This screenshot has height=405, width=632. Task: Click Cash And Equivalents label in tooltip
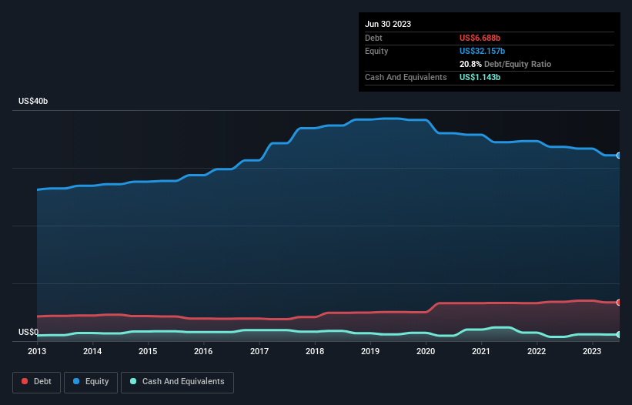point(406,77)
